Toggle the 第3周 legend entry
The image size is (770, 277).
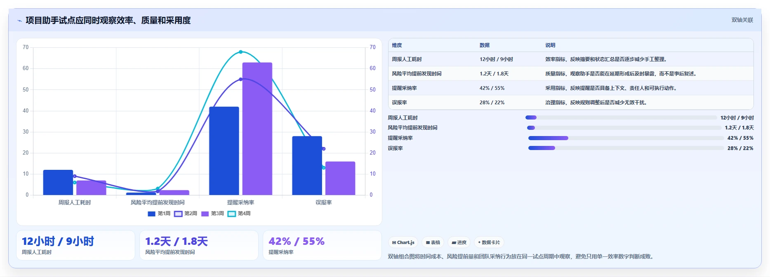click(212, 214)
